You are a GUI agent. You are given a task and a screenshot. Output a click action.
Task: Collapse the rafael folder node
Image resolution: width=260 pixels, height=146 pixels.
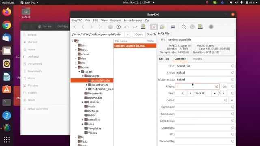tap(80, 72)
